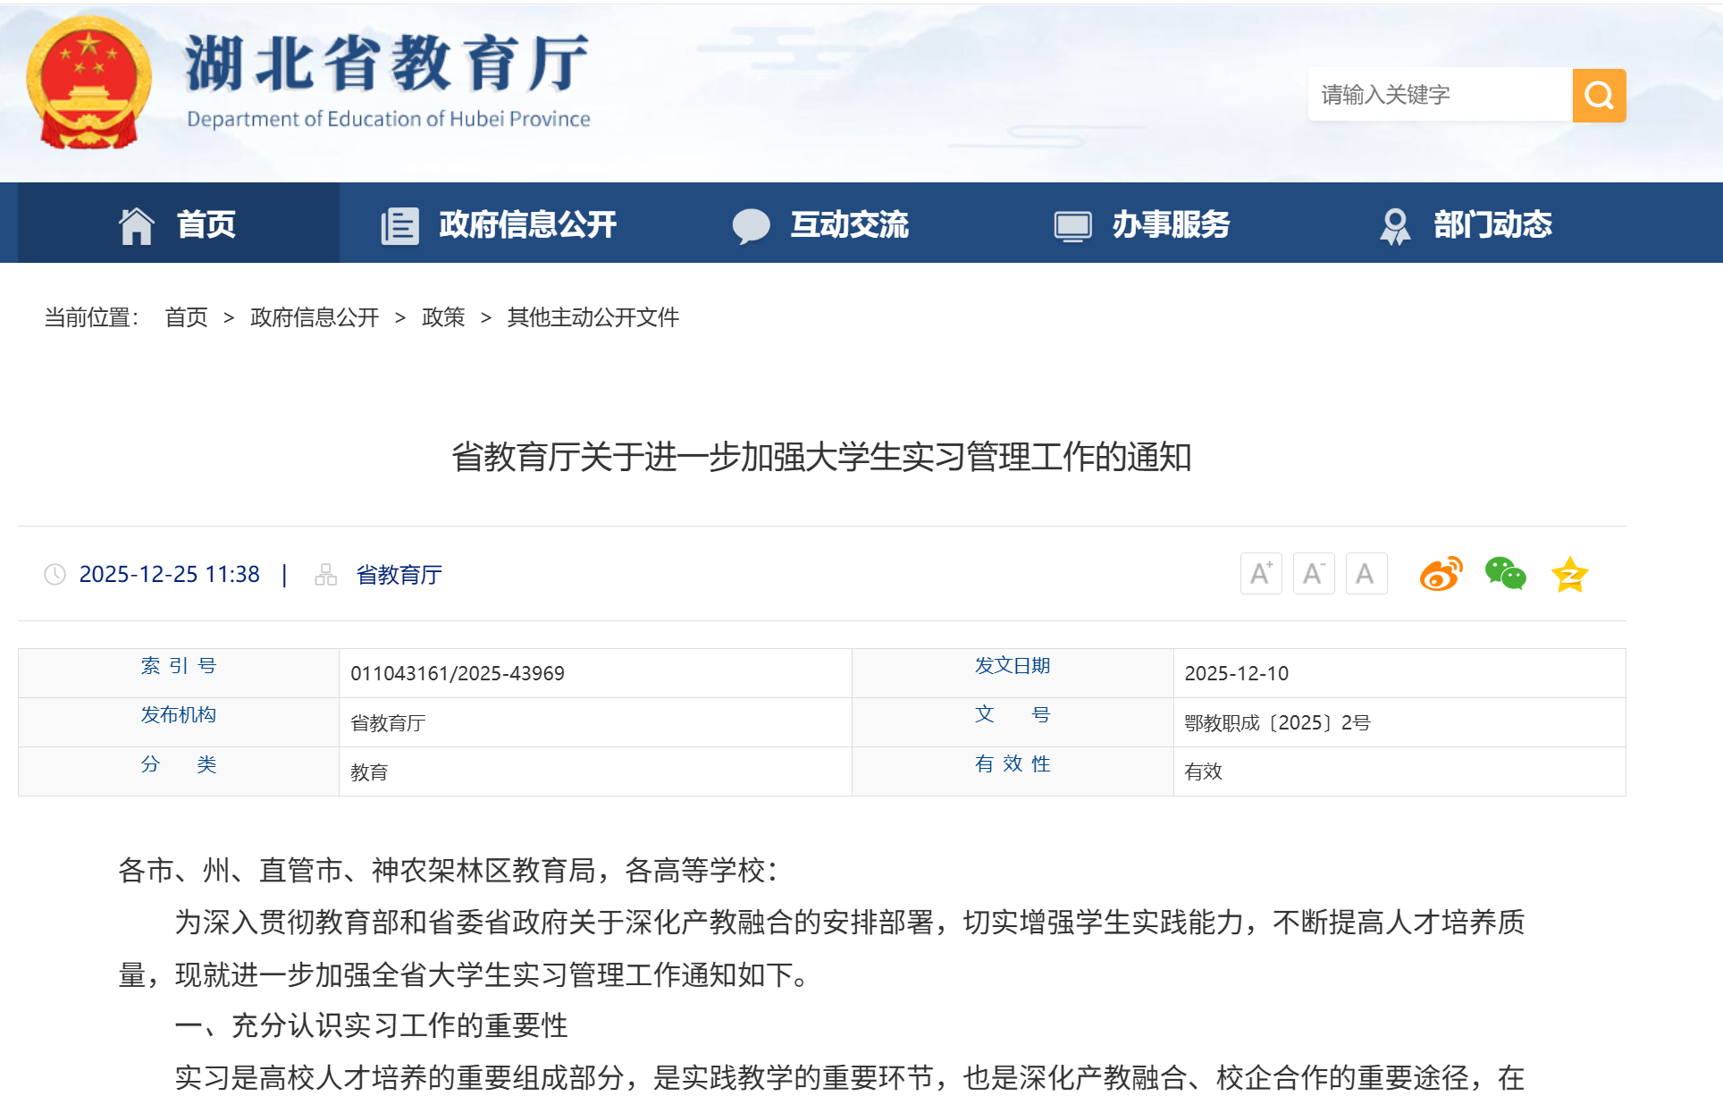Image resolution: width=1723 pixels, height=1113 pixels.
Task: Share article via WeChat icon
Action: point(1505,574)
